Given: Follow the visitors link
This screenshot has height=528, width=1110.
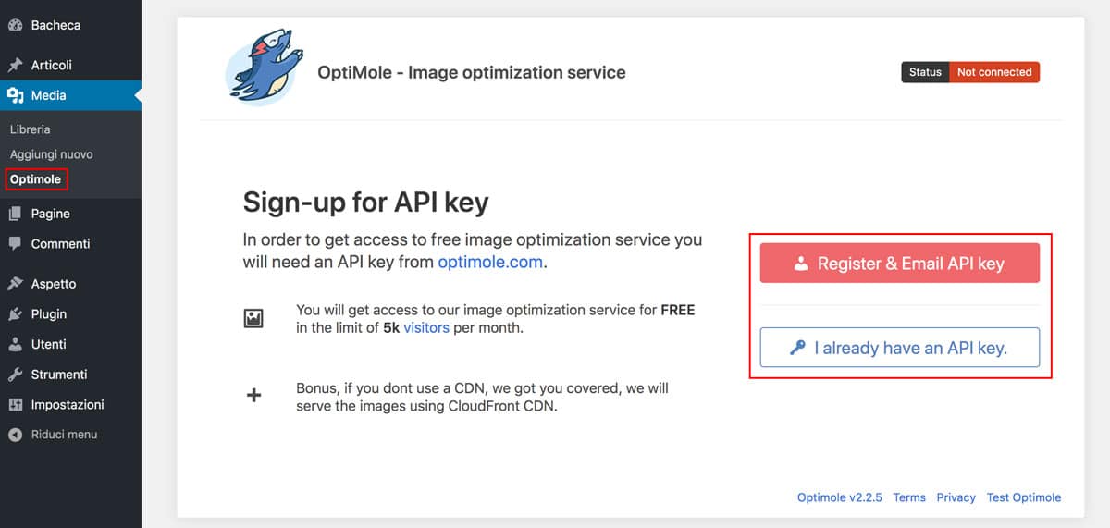Looking at the screenshot, I should point(426,327).
